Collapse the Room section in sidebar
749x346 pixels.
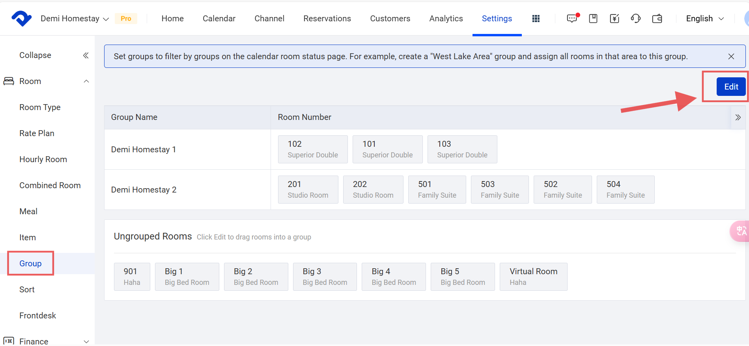pyautogui.click(x=86, y=81)
